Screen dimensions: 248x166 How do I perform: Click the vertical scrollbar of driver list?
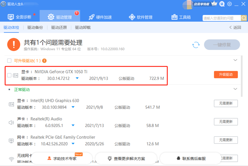[x=242, y=76]
